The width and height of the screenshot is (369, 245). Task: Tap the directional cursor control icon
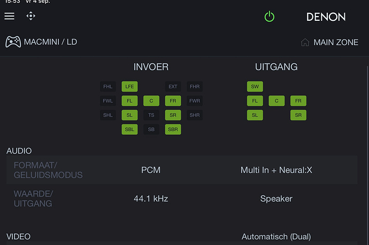point(31,16)
